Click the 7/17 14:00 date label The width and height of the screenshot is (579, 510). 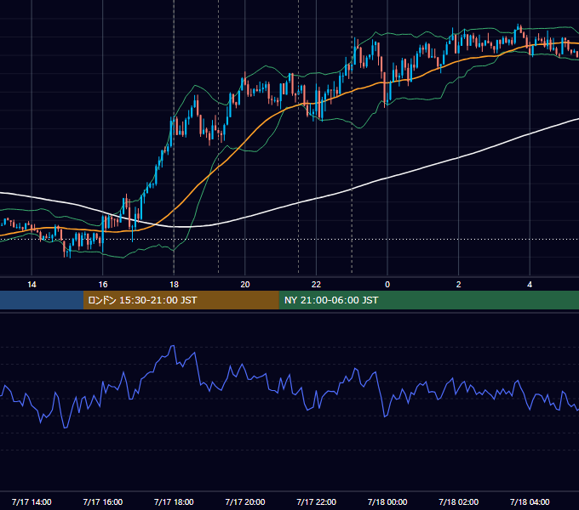(x=32, y=501)
